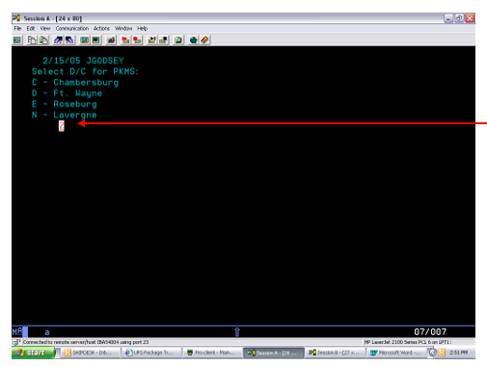Switch to SHIPDESK Inbox taskbar button
This screenshot has height=366, width=487.
90,353
